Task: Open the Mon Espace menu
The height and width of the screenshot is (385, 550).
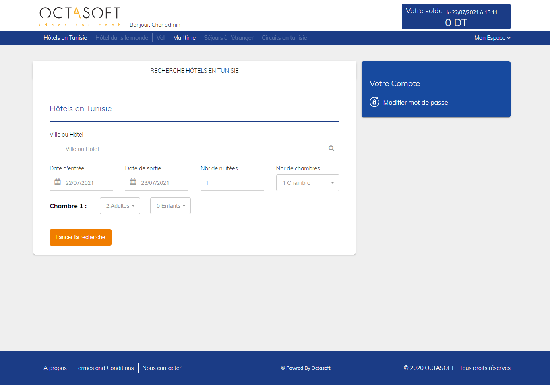Action: click(x=492, y=38)
